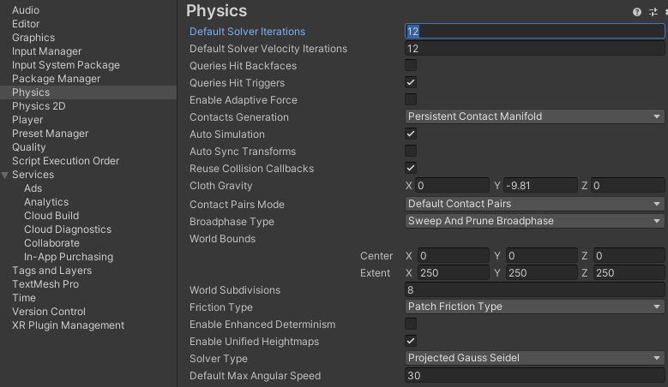
Task: Select Physics category in sidebar
Action: point(88,92)
